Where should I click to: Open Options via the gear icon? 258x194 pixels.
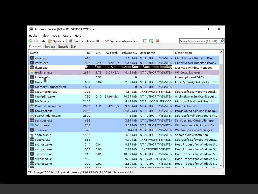point(50,41)
